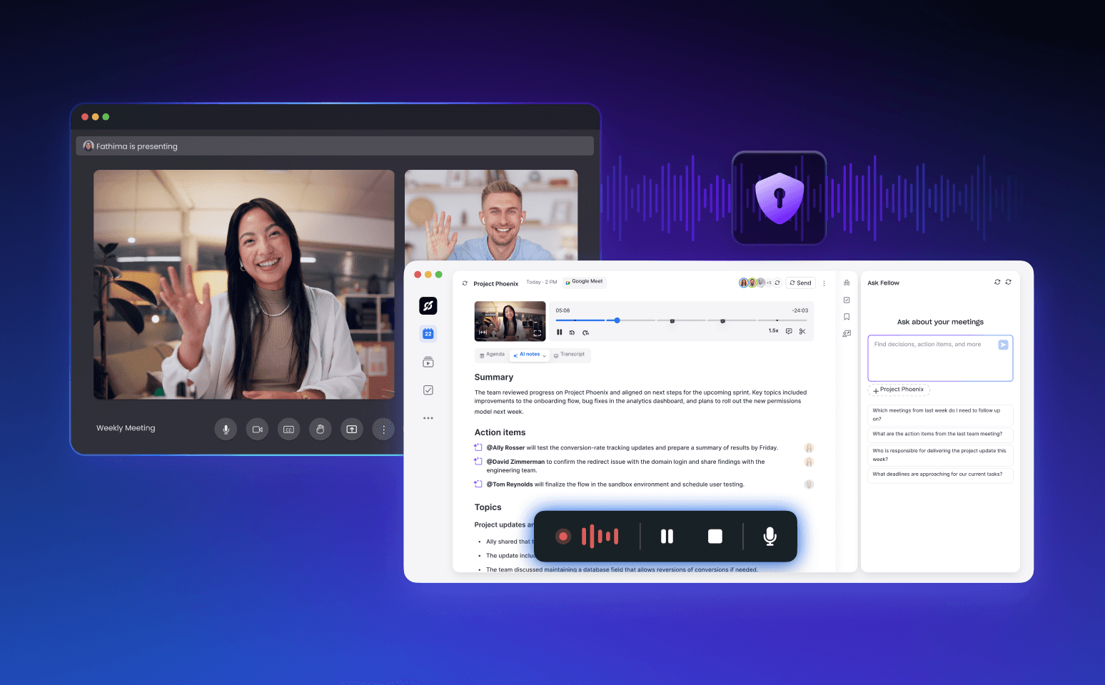Mute microphone in the Weekly Meeting window
Image resolution: width=1105 pixels, height=685 pixels.
tap(226, 430)
